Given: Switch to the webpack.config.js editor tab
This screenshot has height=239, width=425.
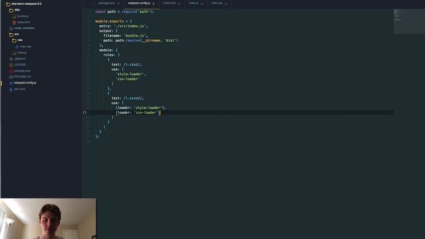Looking at the screenshot, I should pyautogui.click(x=139, y=3).
